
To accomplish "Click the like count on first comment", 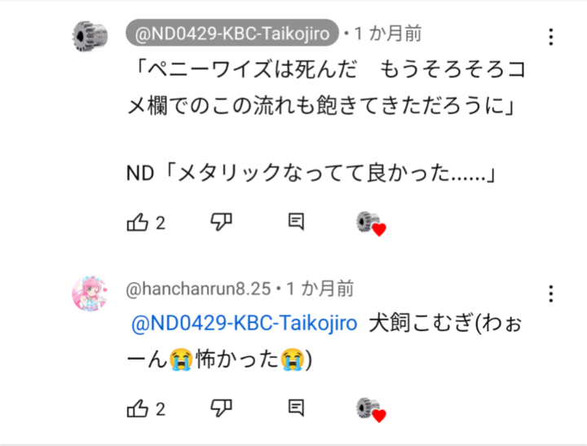I will pos(161,223).
